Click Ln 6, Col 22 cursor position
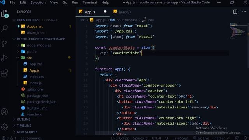 (120, 138)
